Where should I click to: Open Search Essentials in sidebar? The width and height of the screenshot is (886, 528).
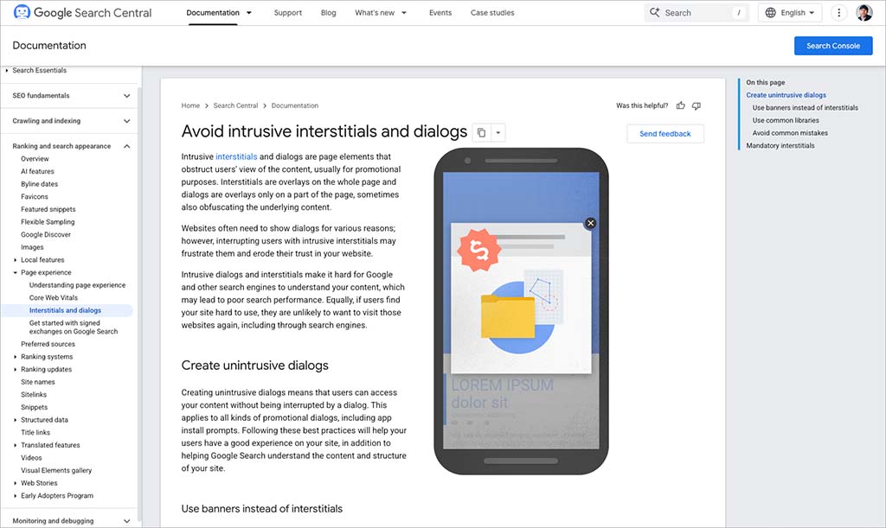[x=40, y=71]
